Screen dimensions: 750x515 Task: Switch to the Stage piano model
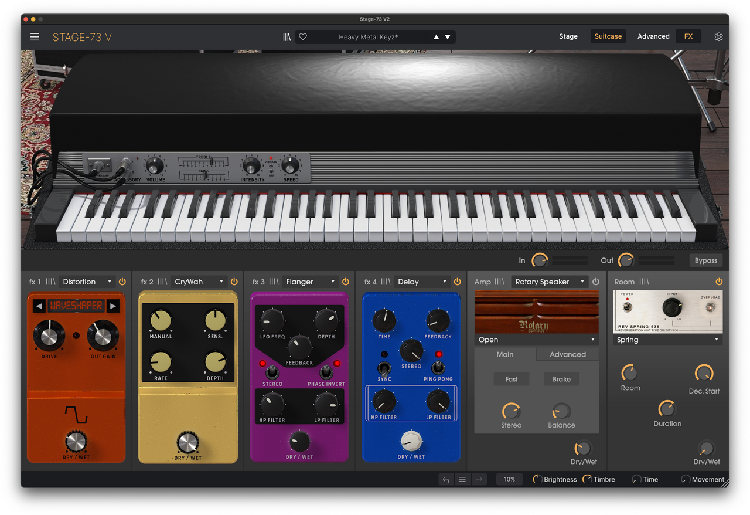click(x=568, y=36)
